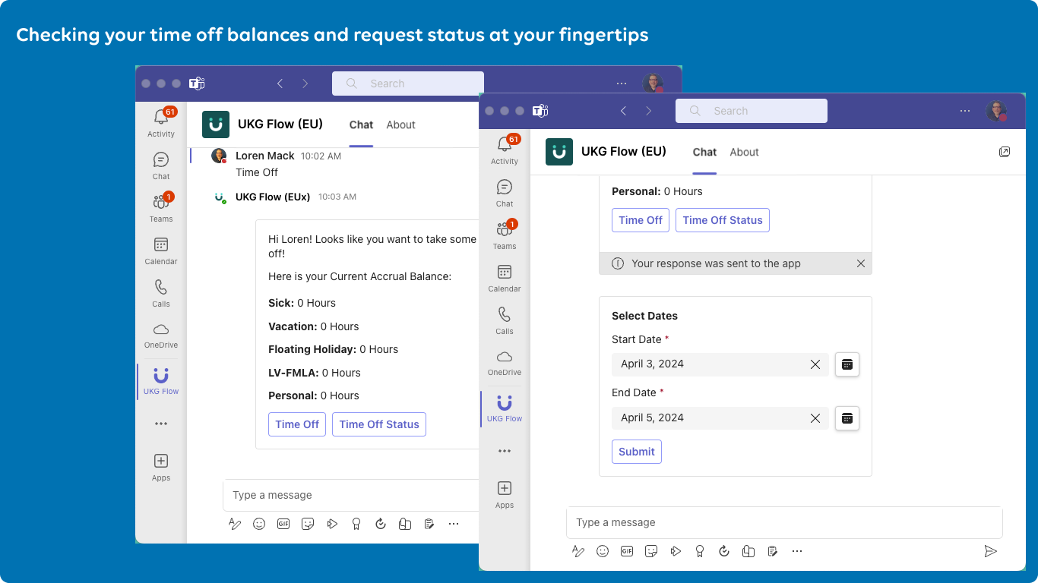Viewport: 1038px width, 583px height.
Task: Select UKG Flow in the back window sidebar
Action: (161, 381)
